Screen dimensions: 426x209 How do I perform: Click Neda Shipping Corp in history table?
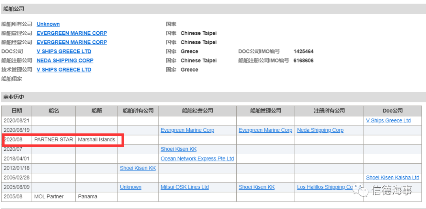pyautogui.click(x=320, y=130)
